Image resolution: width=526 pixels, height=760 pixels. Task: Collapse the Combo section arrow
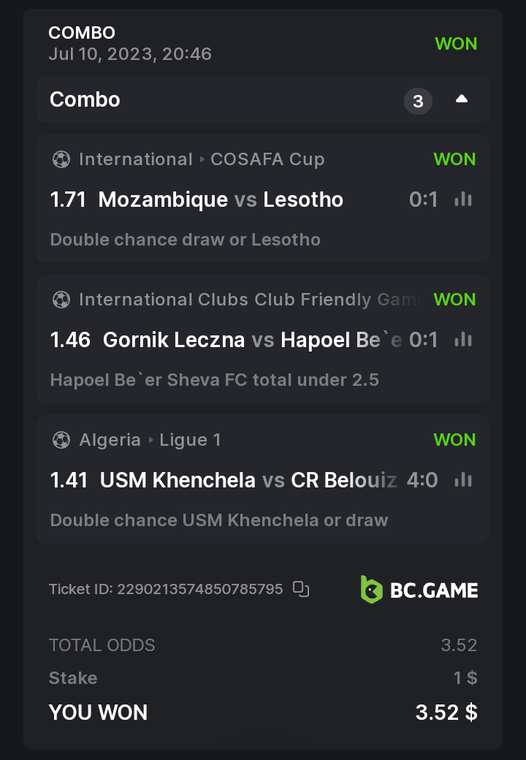[x=461, y=99]
